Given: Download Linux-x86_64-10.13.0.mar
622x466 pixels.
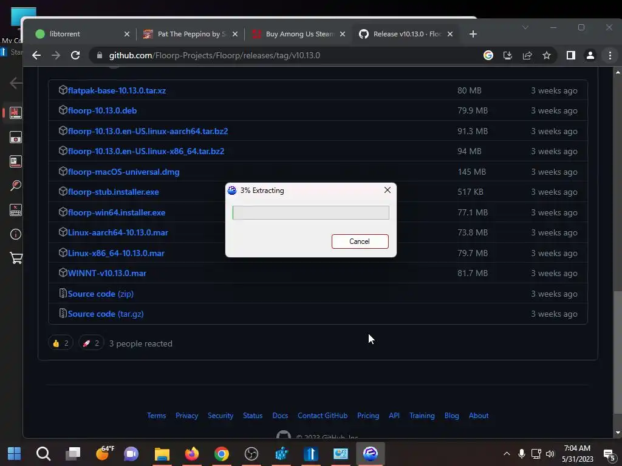Looking at the screenshot, I should click(116, 253).
